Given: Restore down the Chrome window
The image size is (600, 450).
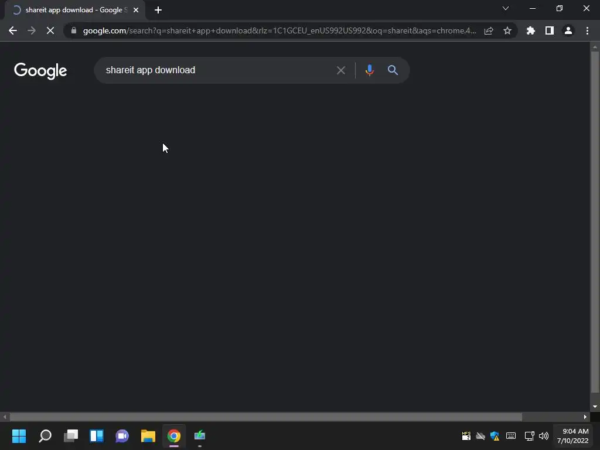Looking at the screenshot, I should pos(560,8).
